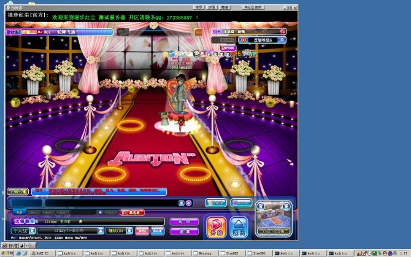Open 主页 in the title bar menu

199,7
